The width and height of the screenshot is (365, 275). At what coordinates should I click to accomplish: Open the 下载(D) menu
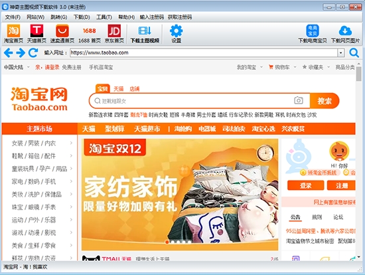coord(82,17)
